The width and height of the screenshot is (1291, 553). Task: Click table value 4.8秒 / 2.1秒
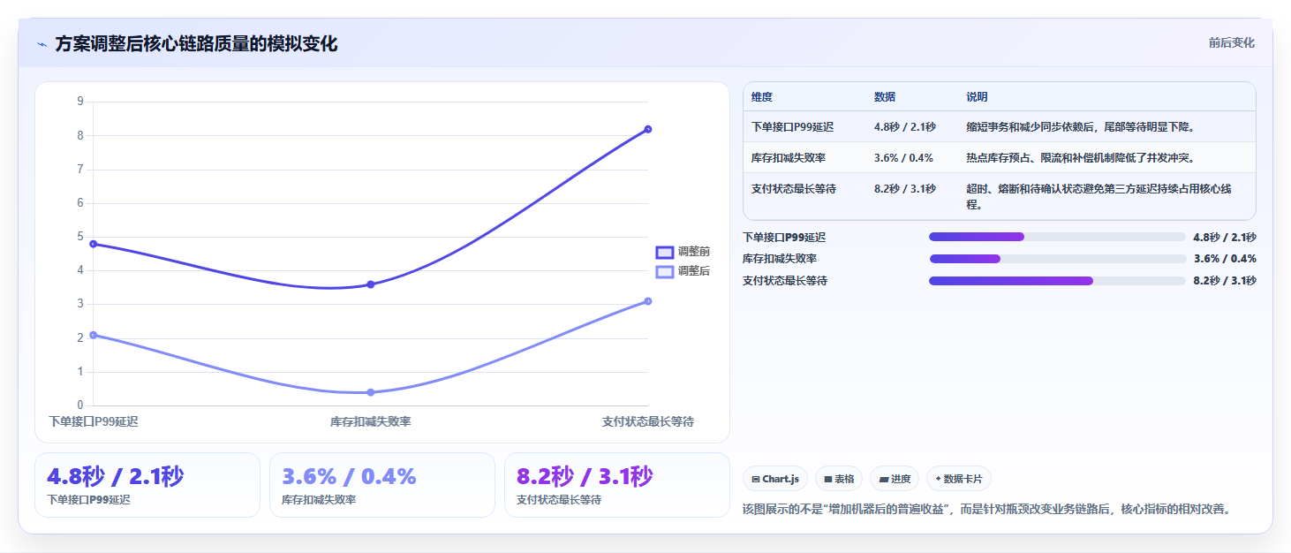click(905, 127)
